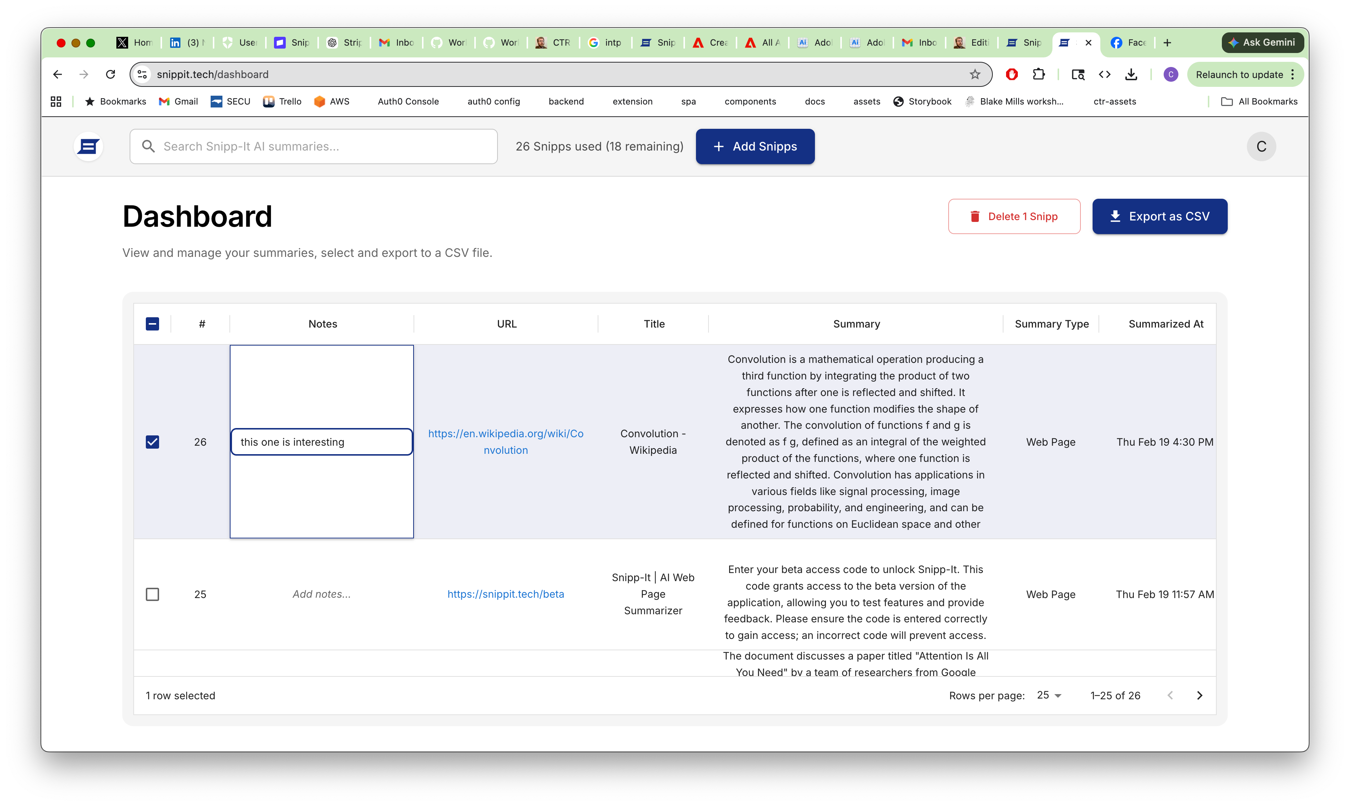Open browser extensions puzzle icon
The height and width of the screenshot is (806, 1350).
pos(1039,74)
